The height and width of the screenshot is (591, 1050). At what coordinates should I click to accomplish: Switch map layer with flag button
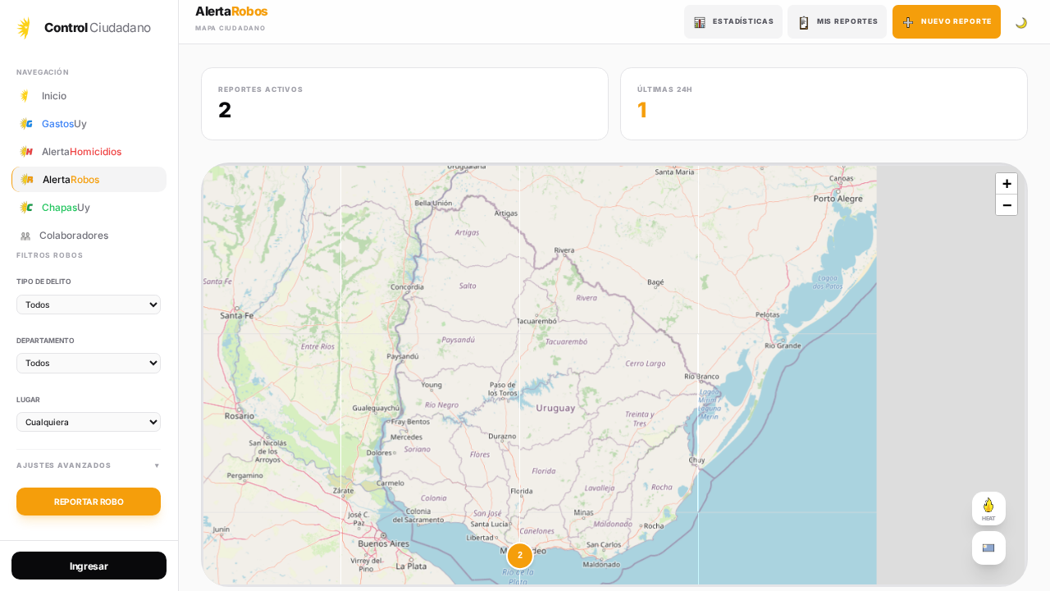[988, 547]
